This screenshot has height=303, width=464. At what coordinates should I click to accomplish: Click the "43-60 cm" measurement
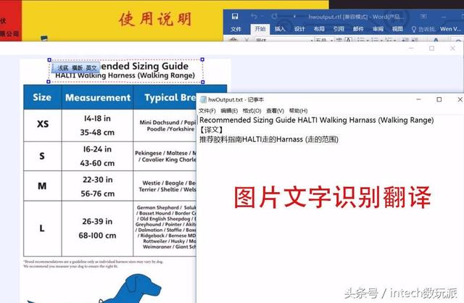point(97,163)
